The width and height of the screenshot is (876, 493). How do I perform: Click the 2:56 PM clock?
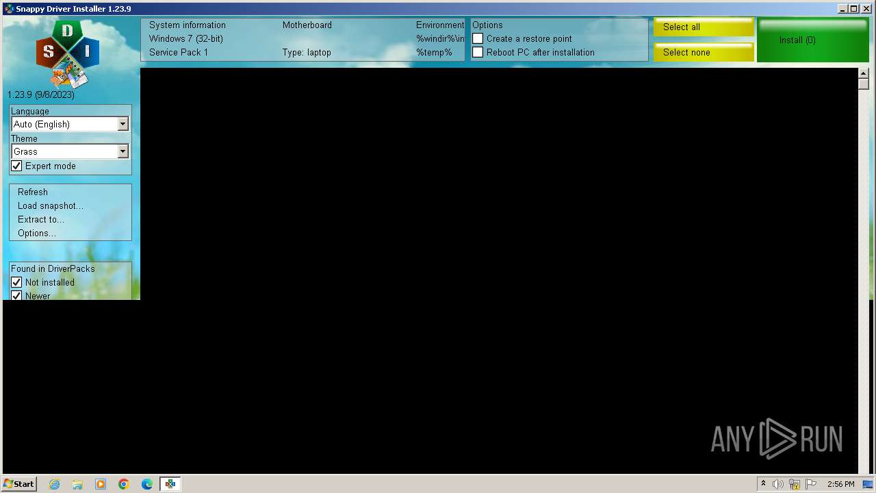[840, 484]
